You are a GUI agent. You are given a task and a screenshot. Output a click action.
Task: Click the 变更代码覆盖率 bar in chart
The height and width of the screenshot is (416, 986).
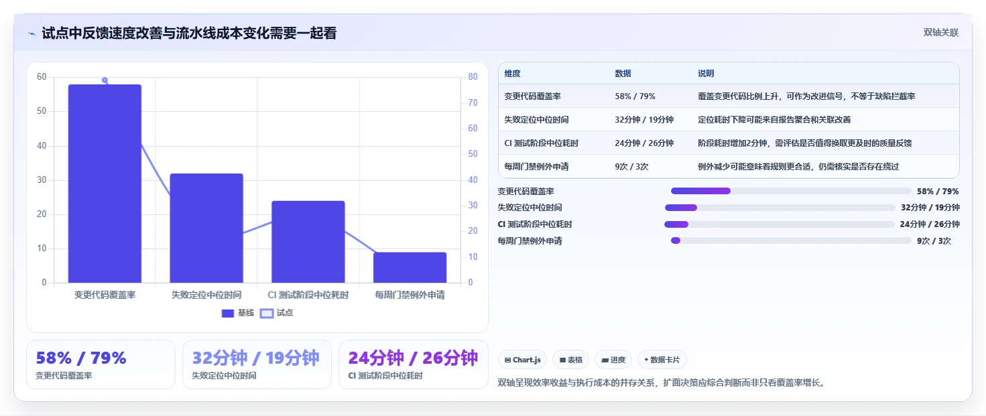(x=105, y=184)
